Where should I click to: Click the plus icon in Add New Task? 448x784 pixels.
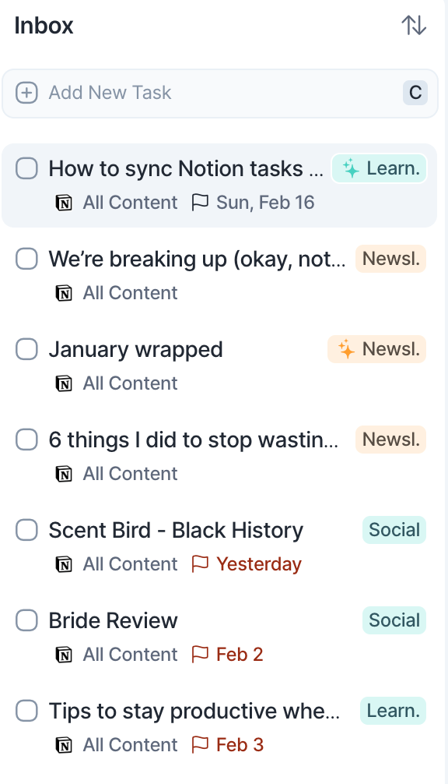(26, 93)
